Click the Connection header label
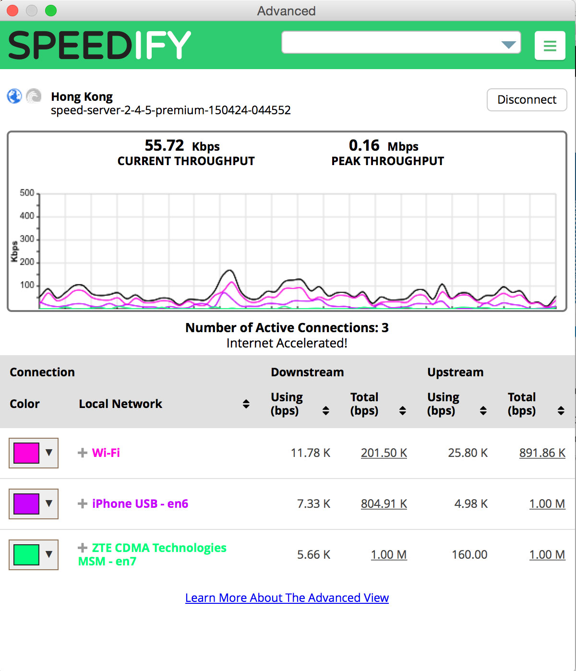The width and height of the screenshot is (576, 671). (x=42, y=372)
